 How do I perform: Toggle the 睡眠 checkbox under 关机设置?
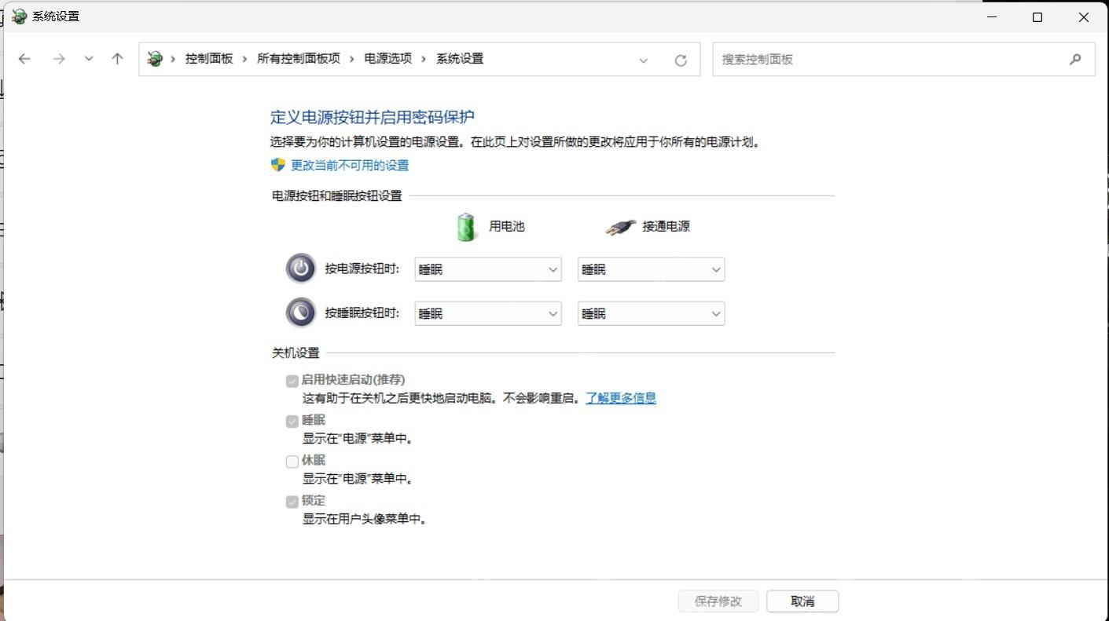click(292, 422)
